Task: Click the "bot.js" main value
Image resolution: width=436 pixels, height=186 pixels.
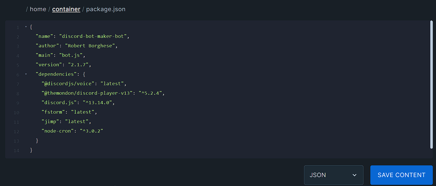Action: 72,55
